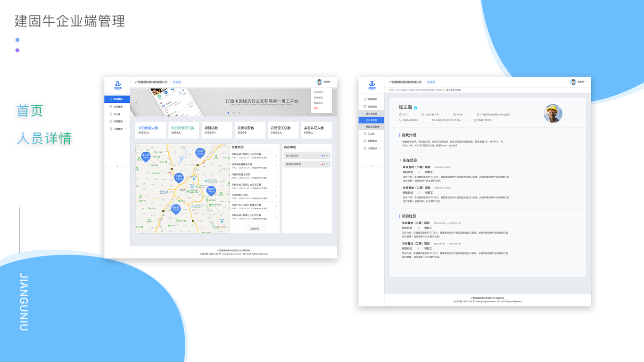The height and width of the screenshot is (362, 644).
Task: Choose 企业名称 in the account dropdown
Action: [318, 92]
